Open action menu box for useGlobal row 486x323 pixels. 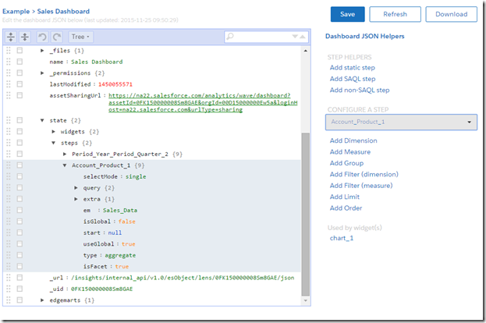(x=20, y=243)
